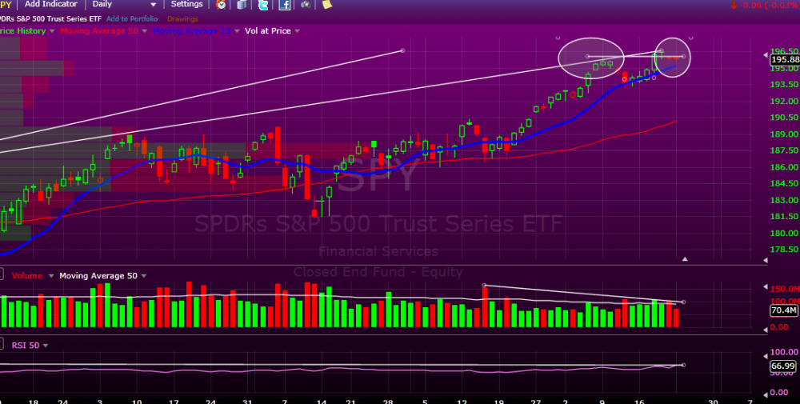
Task: Expand the Moving Average 13 dropdown
Action: [237, 31]
